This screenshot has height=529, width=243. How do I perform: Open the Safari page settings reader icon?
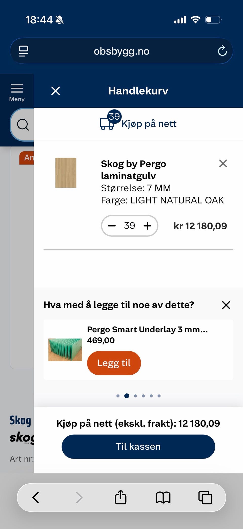24,51
